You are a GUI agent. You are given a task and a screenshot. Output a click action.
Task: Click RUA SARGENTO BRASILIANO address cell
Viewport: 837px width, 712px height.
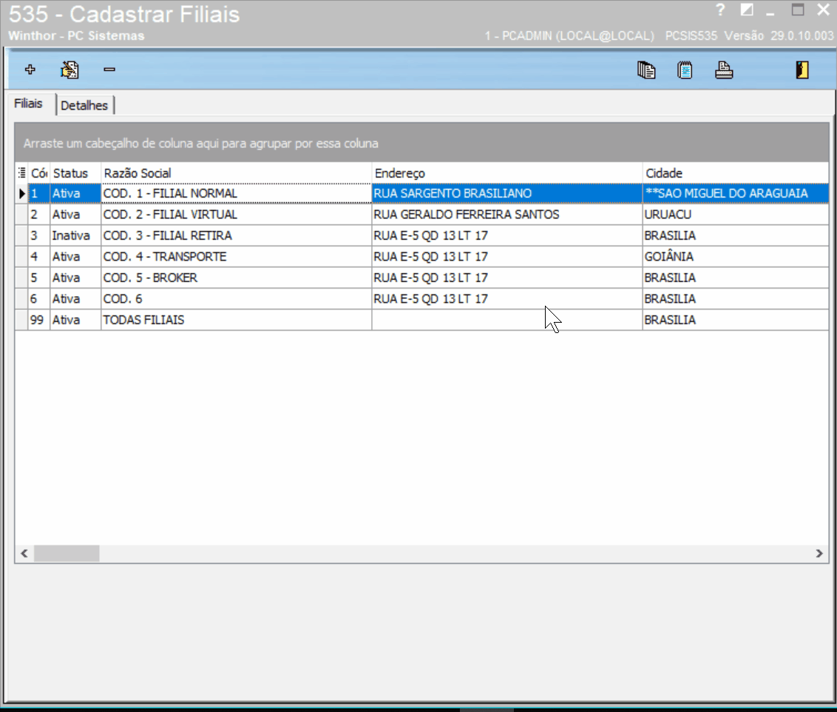[506, 193]
